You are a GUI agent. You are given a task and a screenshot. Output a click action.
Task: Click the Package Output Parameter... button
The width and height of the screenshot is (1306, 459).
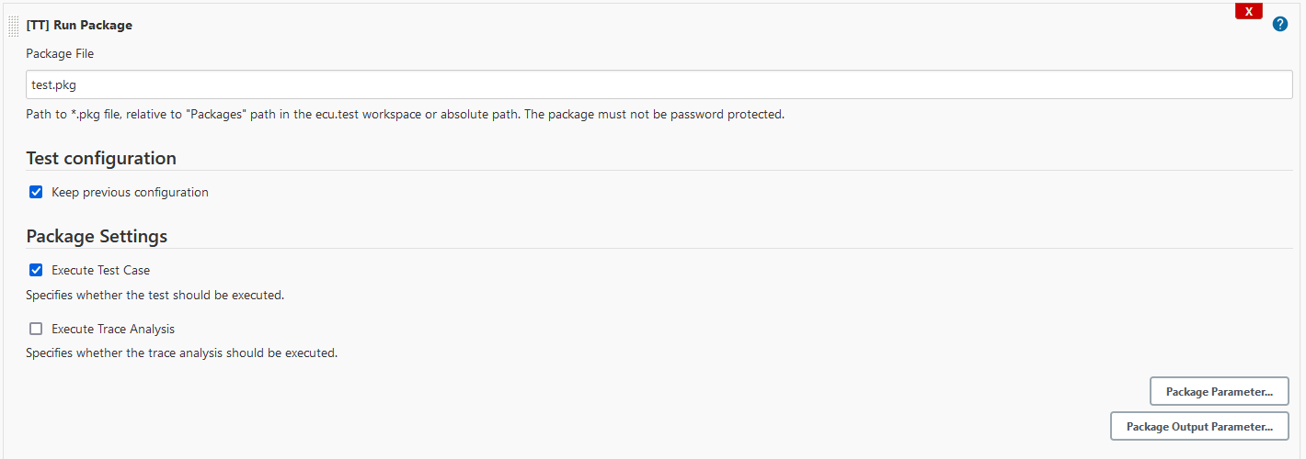(x=1199, y=426)
